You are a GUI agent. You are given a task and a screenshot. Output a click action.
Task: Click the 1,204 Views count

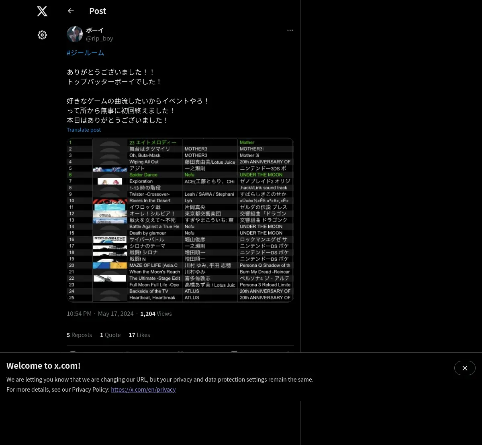coord(156,314)
